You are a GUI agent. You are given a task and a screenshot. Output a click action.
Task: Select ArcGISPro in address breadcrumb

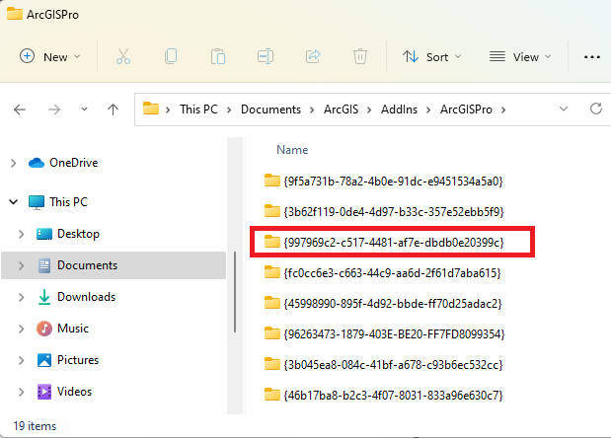[x=466, y=110]
